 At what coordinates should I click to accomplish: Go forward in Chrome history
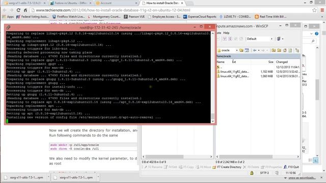coord(11,10)
